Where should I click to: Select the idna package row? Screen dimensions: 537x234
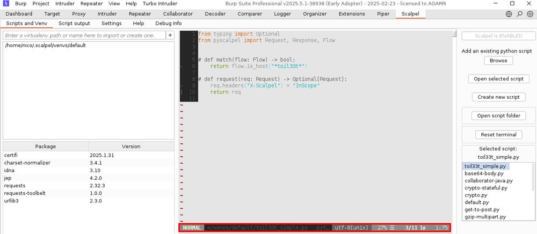89,170
